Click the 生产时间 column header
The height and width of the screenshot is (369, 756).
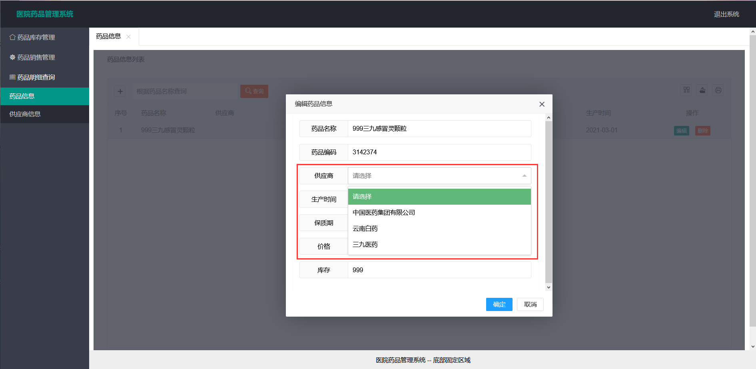[x=598, y=113]
